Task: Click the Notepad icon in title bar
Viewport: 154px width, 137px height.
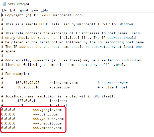Action: click(4, 4)
